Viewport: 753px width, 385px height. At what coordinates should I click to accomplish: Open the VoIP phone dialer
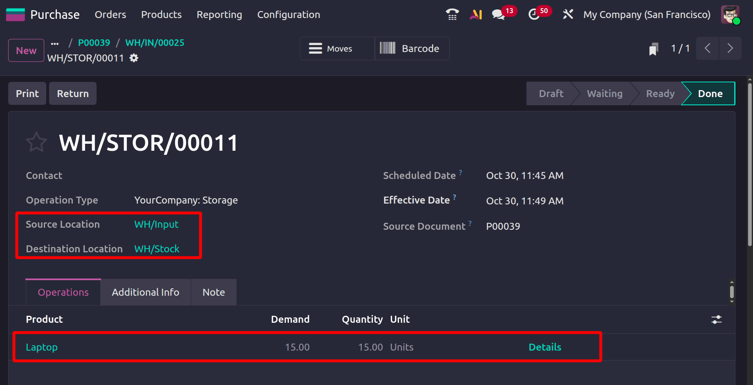coord(452,14)
